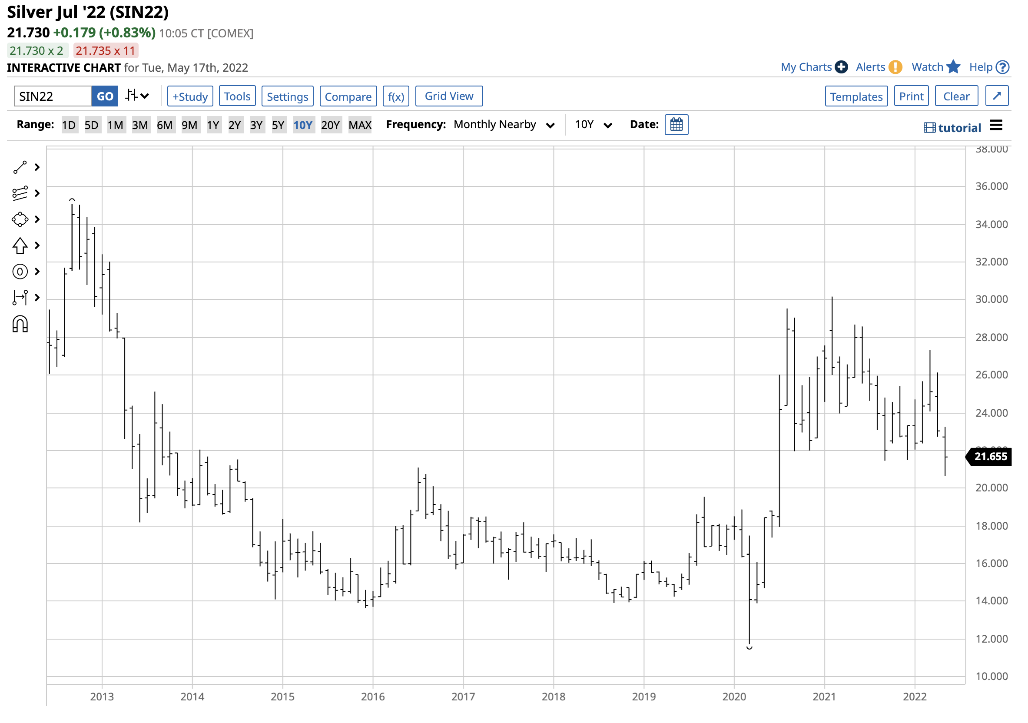Select the up arrow marker tool
The height and width of the screenshot is (723, 1028).
pyautogui.click(x=20, y=246)
